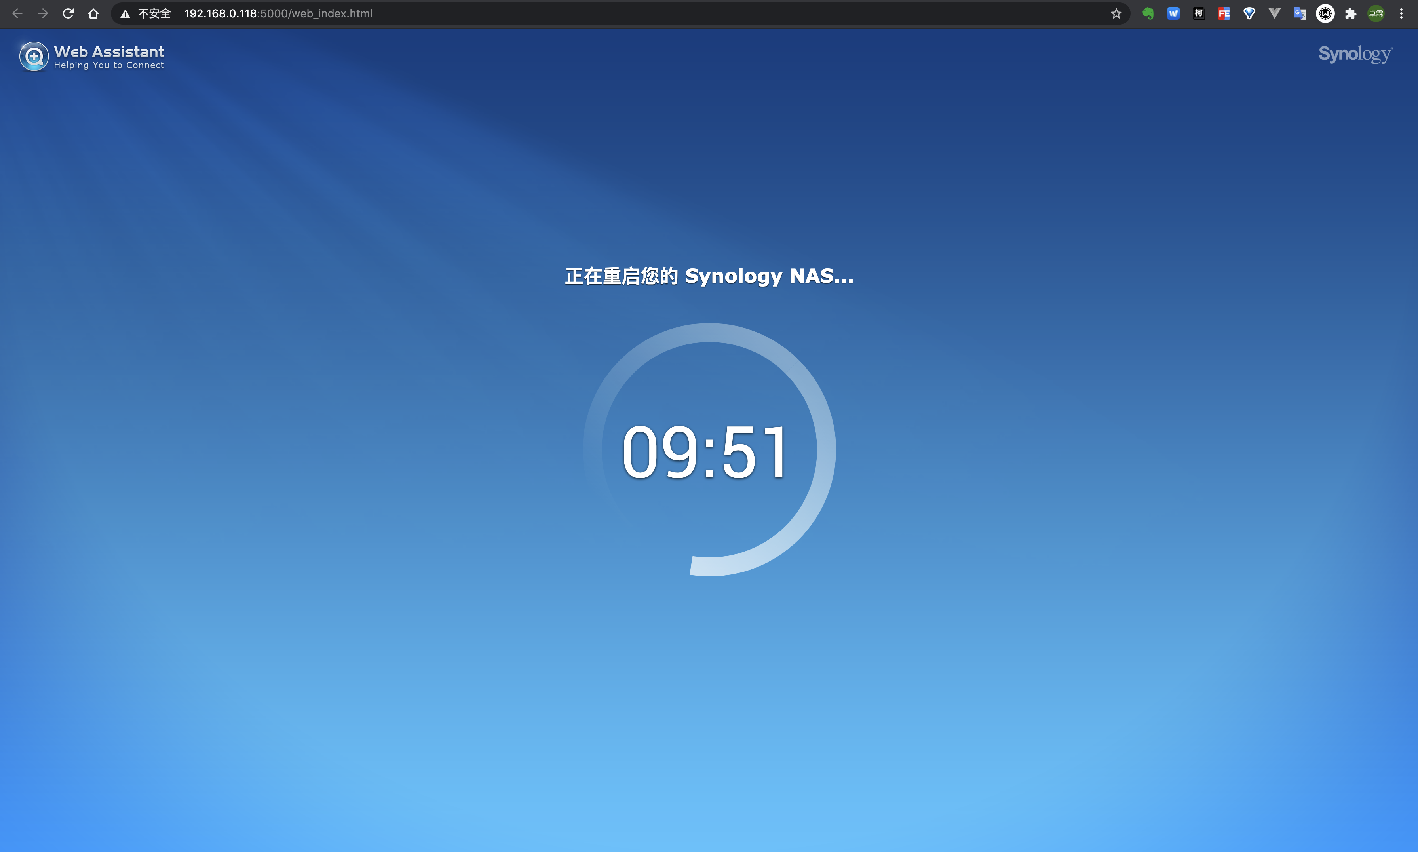The width and height of the screenshot is (1418, 852).
Task: Open the Google Translate extension
Action: [1299, 13]
